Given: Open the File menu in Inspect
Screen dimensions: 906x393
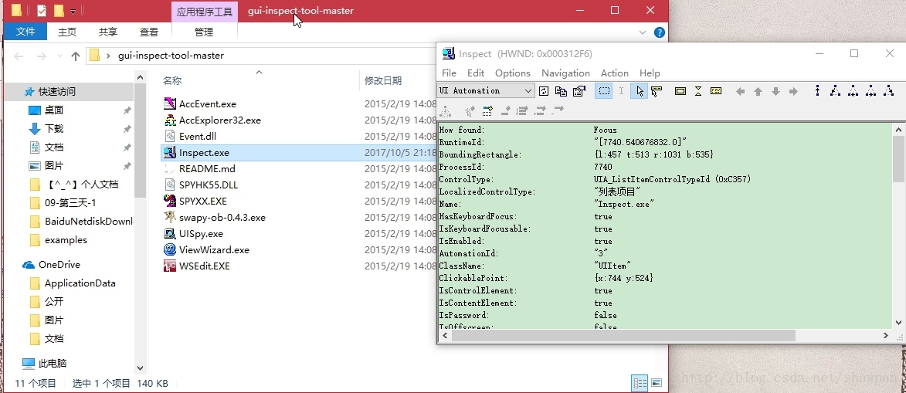Looking at the screenshot, I should coord(449,73).
